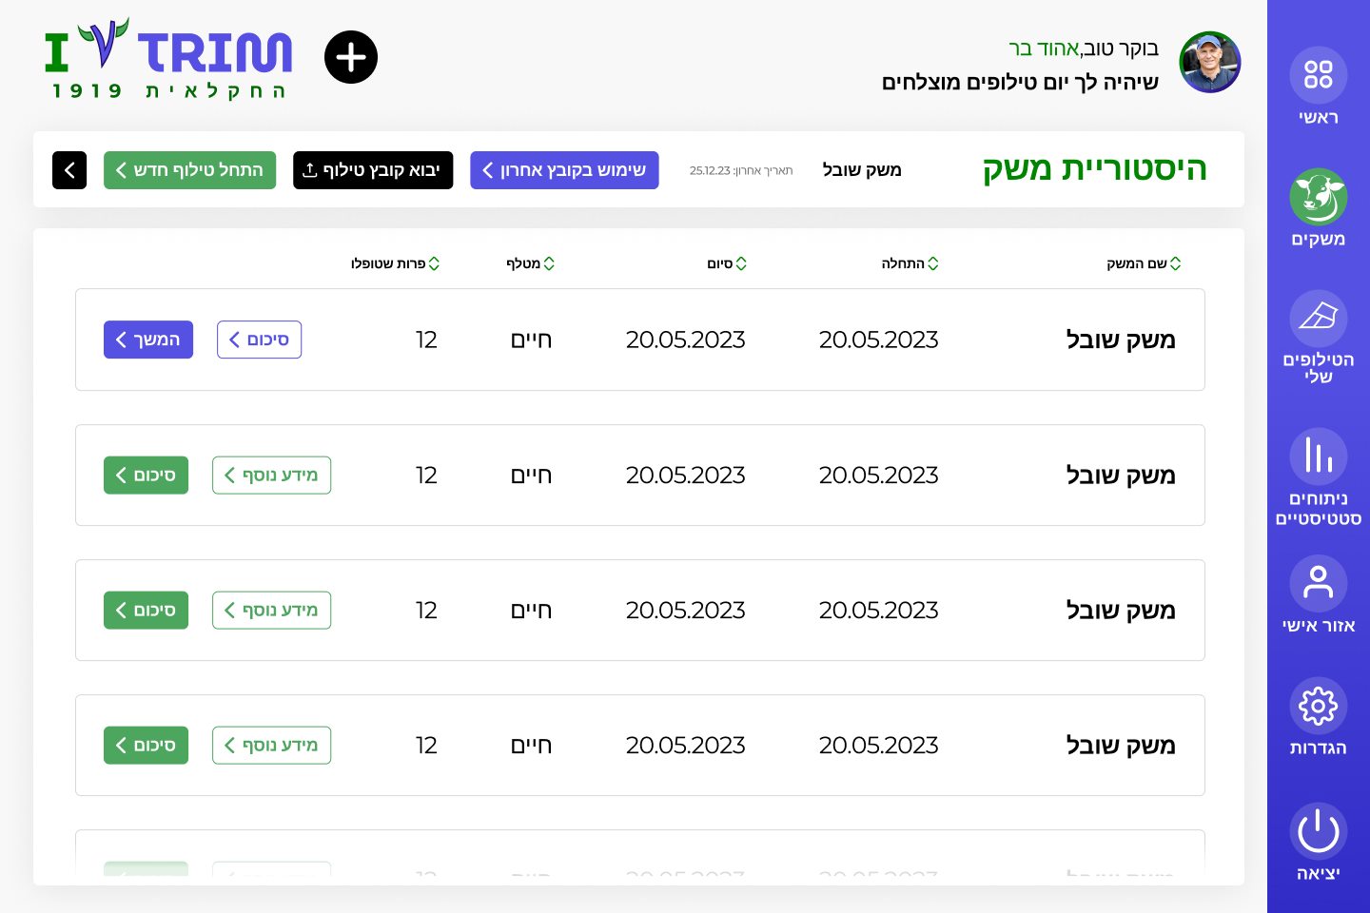1370x913 pixels.
Task: Open the אזור אישי personal area
Action: tap(1318, 594)
